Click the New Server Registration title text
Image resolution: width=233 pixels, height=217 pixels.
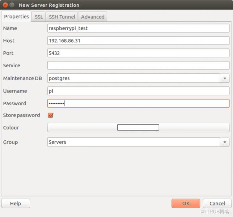pyautogui.click(x=49, y=5)
